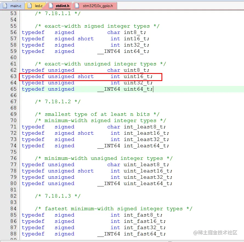
Task: Click the 7.18.1.1 comment
Action: pyautogui.click(x=58, y=13)
